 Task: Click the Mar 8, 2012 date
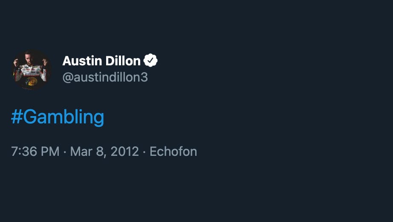tap(104, 152)
